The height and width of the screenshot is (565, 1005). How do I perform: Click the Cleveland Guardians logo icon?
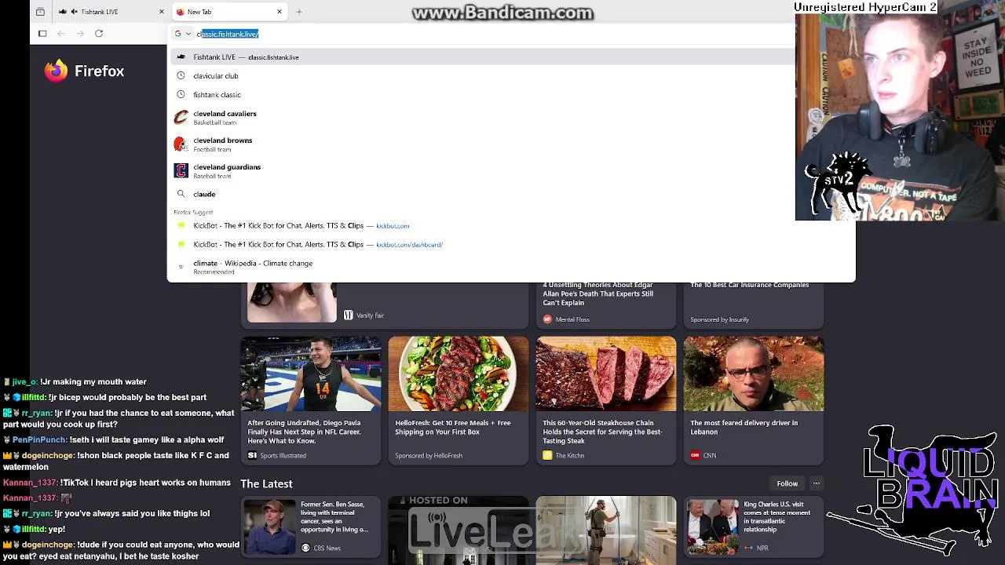tap(181, 171)
